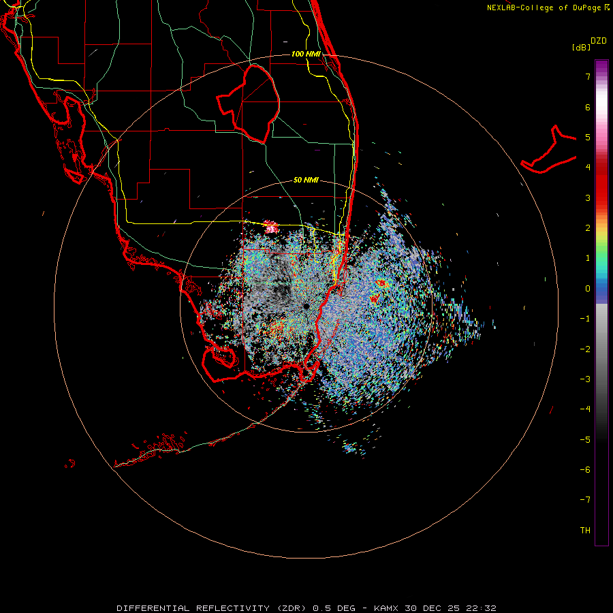The width and height of the screenshot is (613, 613).
Task: Click the -4 value on the color scale
Action: (x=585, y=409)
